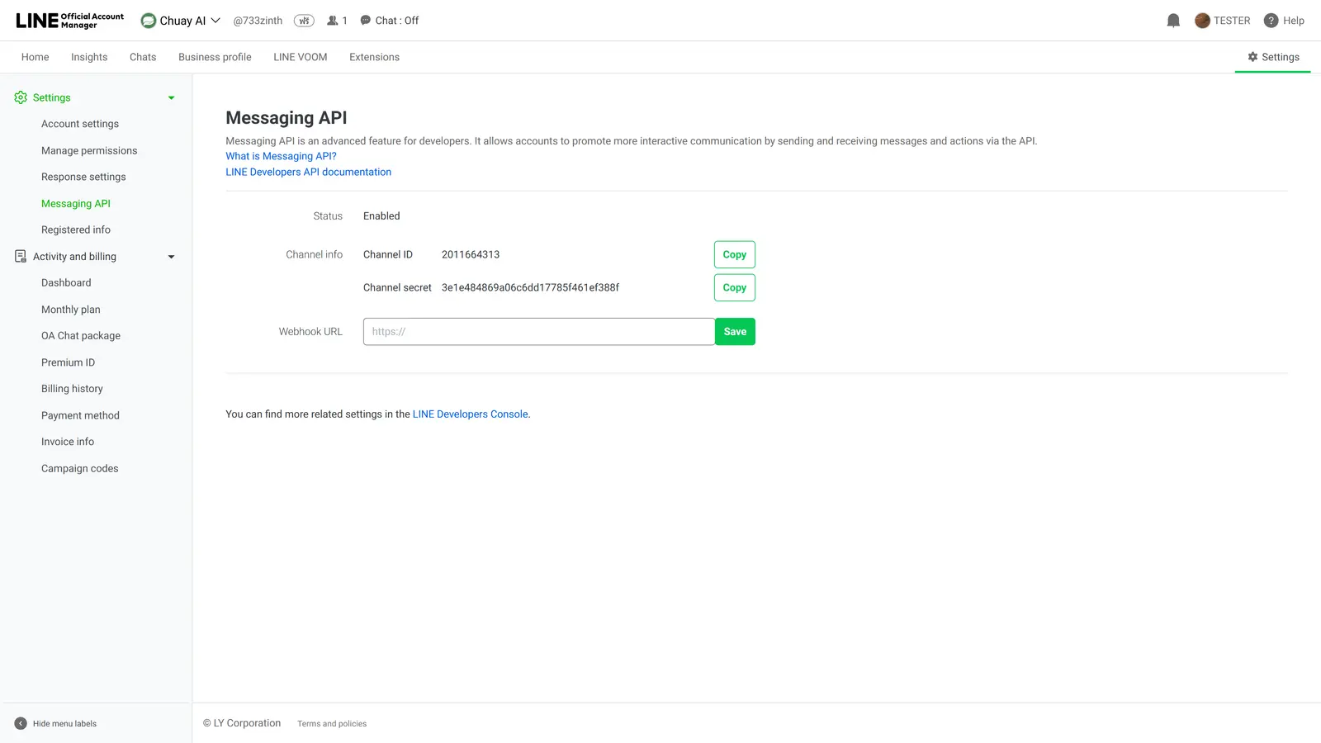Click the Activity and billing document icon
1321x743 pixels.
21,257
